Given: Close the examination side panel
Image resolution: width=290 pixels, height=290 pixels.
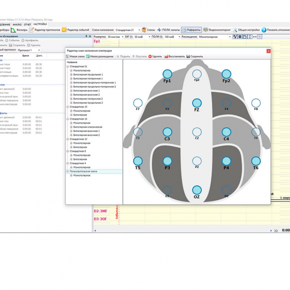Looking at the screenshot, I should [x=90, y=36].
